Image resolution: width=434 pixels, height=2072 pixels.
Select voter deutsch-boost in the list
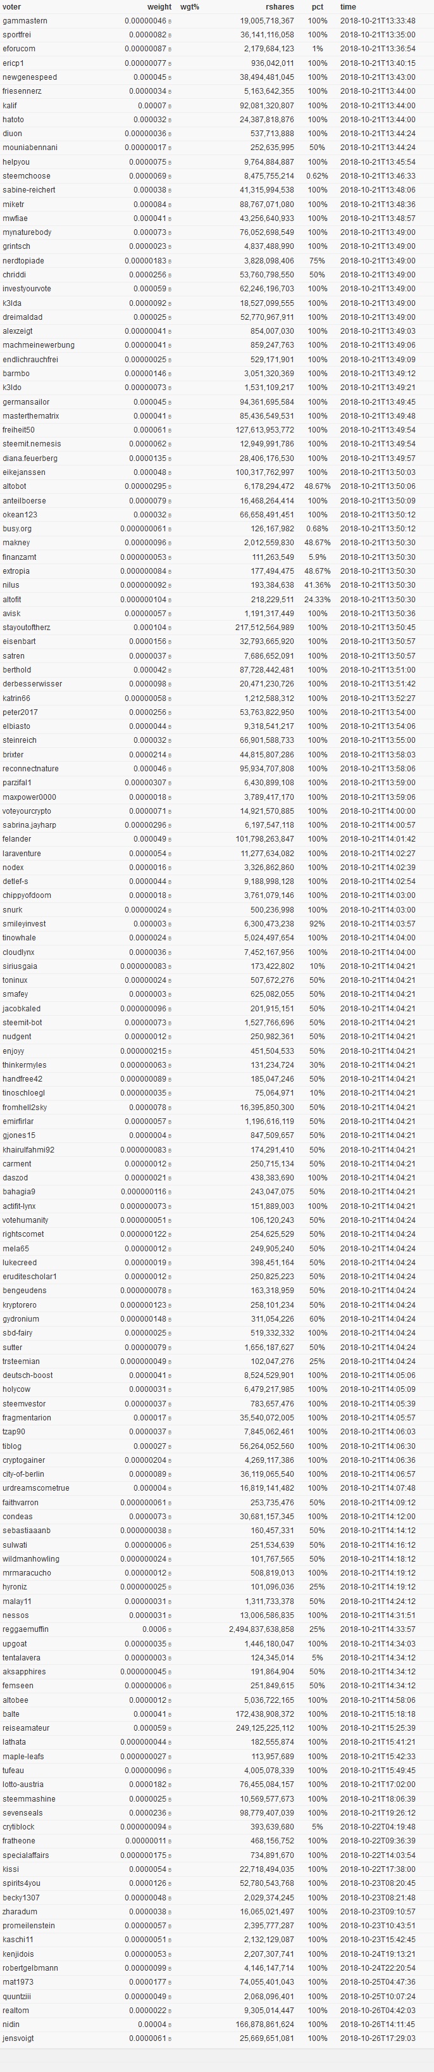coord(27,1375)
